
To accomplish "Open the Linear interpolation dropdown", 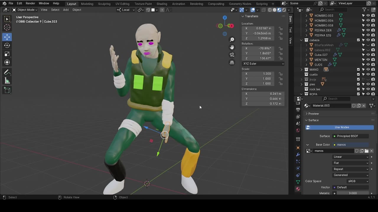I will [351, 157].
